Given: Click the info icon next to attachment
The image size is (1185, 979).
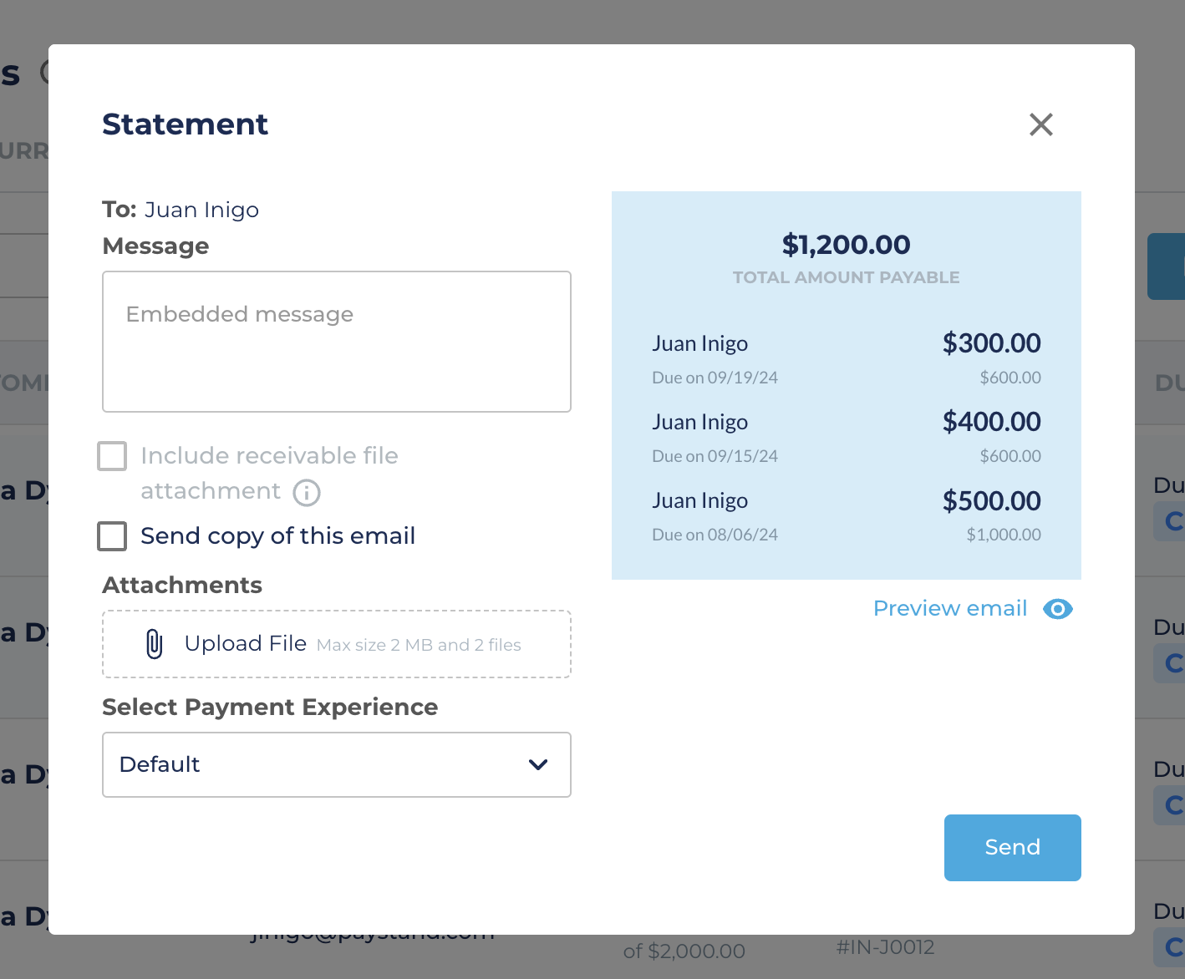Looking at the screenshot, I should pos(307,493).
